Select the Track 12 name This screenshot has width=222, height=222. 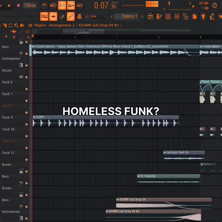tap(8, 153)
